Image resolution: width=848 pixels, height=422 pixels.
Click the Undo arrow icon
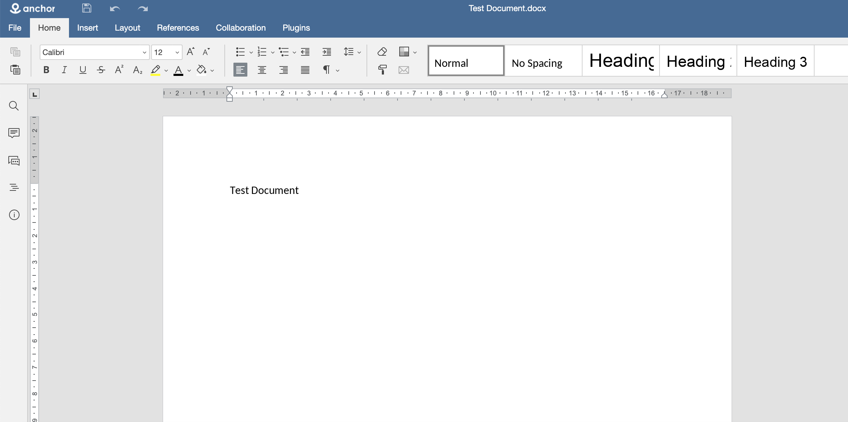[115, 9]
